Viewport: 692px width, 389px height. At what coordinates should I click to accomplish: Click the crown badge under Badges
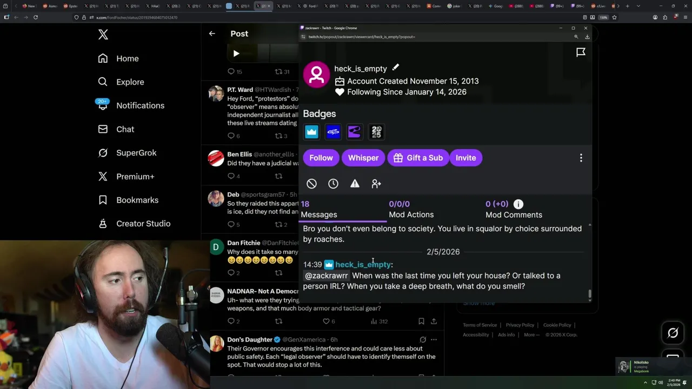click(312, 131)
